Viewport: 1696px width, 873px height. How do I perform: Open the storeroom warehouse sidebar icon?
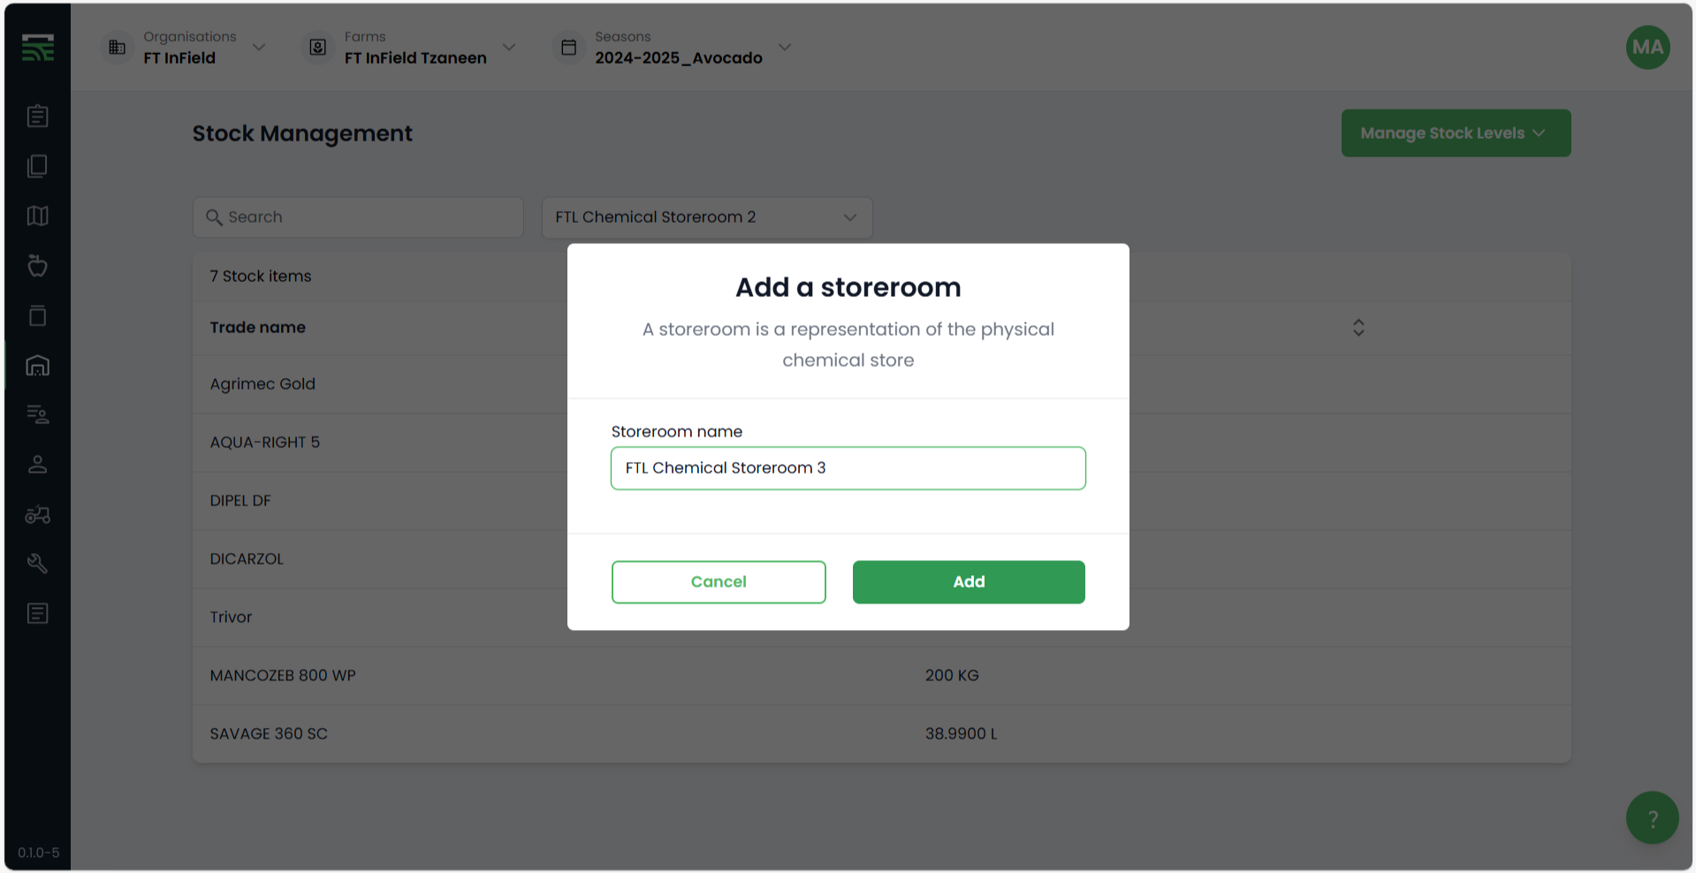coord(37,365)
